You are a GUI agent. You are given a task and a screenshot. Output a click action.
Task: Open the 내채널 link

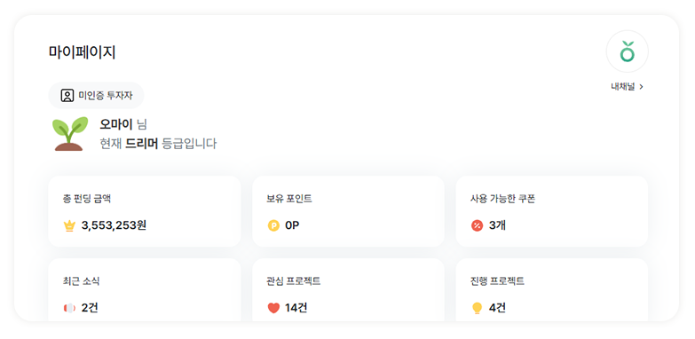tap(628, 87)
